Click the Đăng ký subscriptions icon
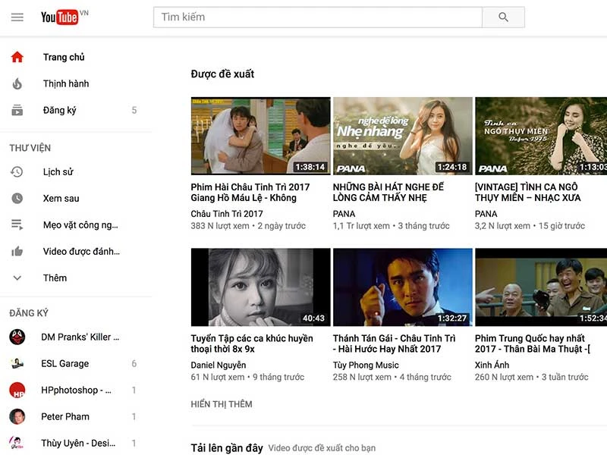 pos(17,110)
